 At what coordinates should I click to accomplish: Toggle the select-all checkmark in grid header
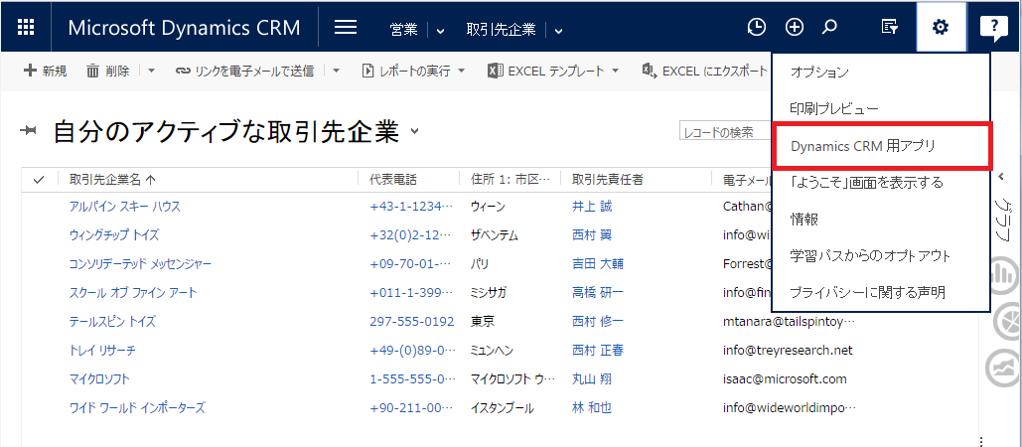[39, 180]
